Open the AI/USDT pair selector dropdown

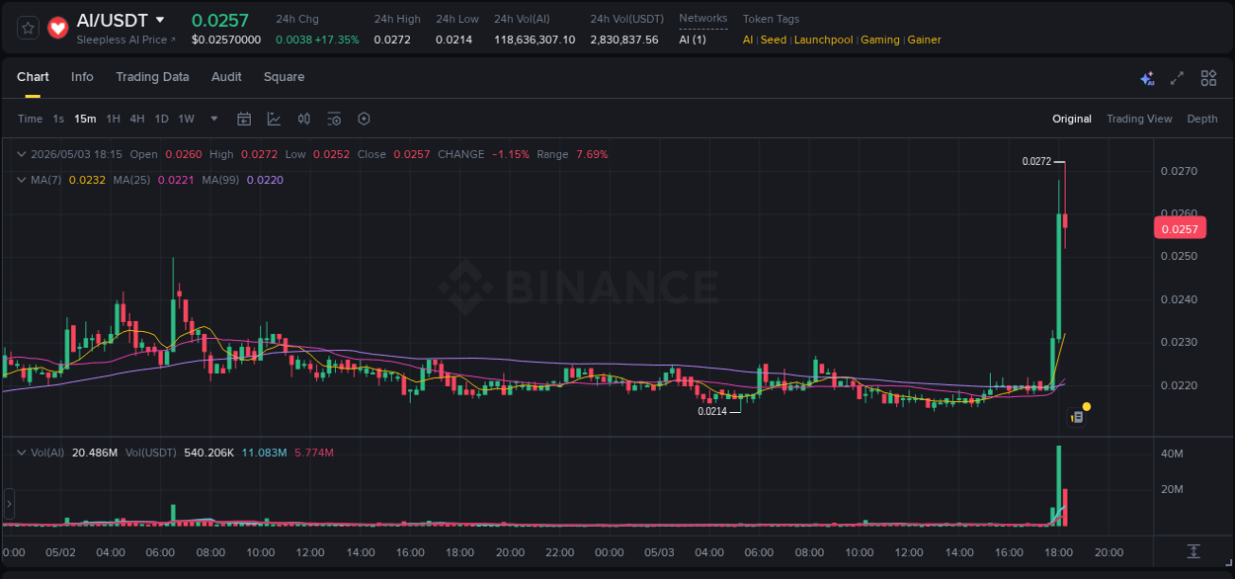160,20
